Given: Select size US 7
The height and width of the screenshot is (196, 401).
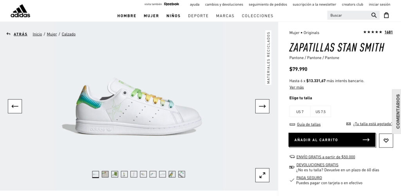Looking at the screenshot, I should pyautogui.click(x=300, y=111).
